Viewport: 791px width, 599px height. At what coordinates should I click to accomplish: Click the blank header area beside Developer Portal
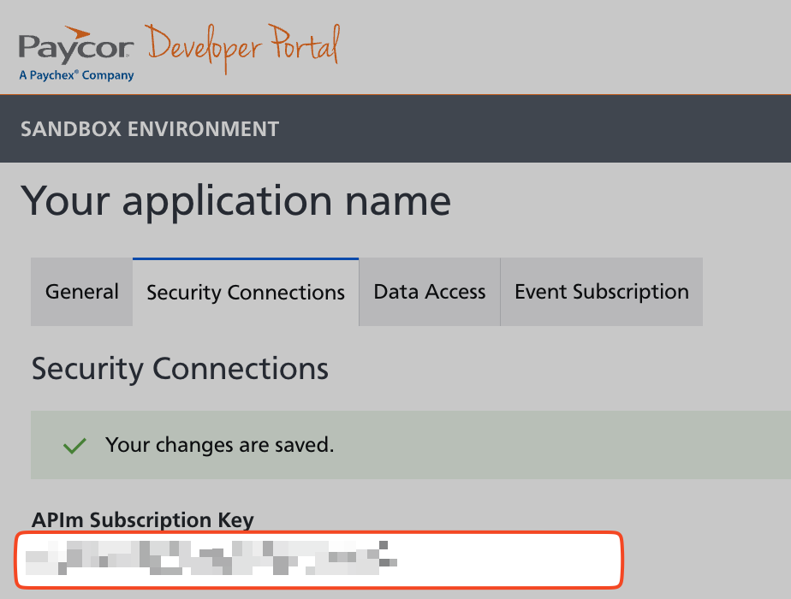582,47
